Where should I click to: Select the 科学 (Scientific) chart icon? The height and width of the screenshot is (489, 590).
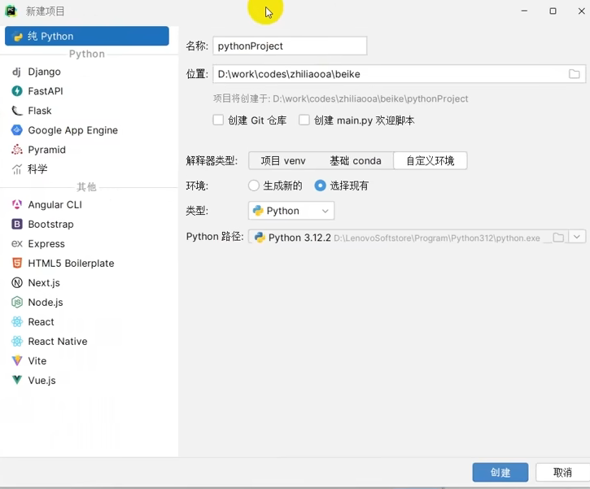tap(17, 169)
